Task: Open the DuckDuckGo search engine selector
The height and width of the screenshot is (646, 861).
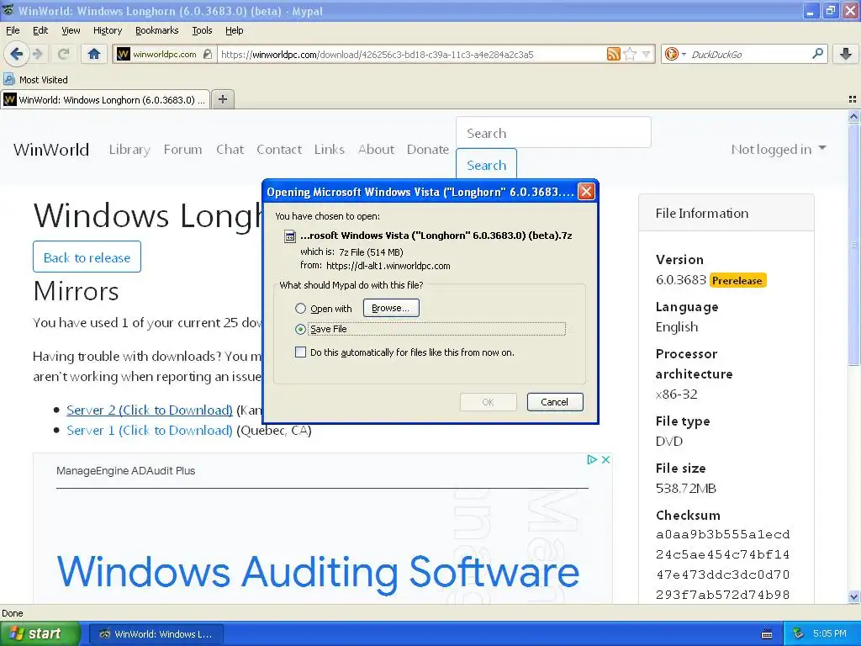Action: pyautogui.click(x=675, y=54)
